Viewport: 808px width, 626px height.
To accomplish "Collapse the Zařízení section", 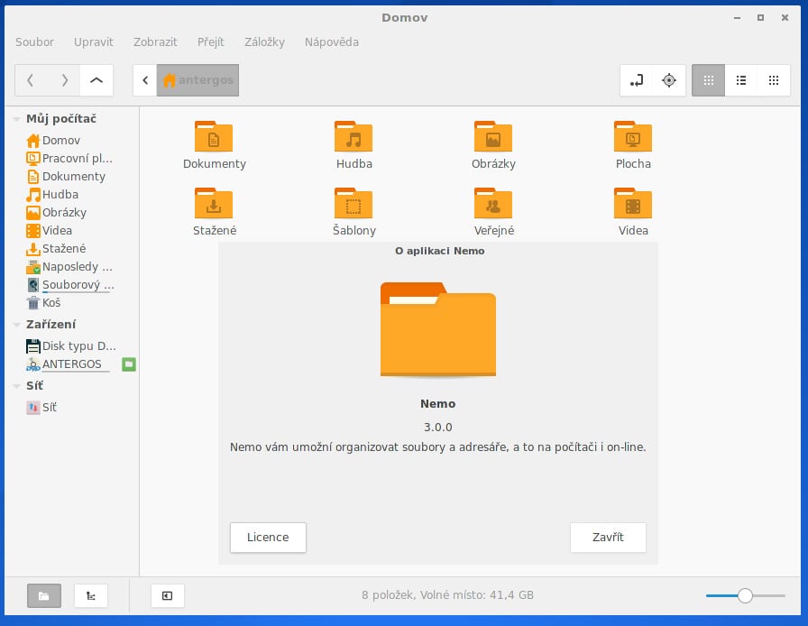I will point(16,324).
